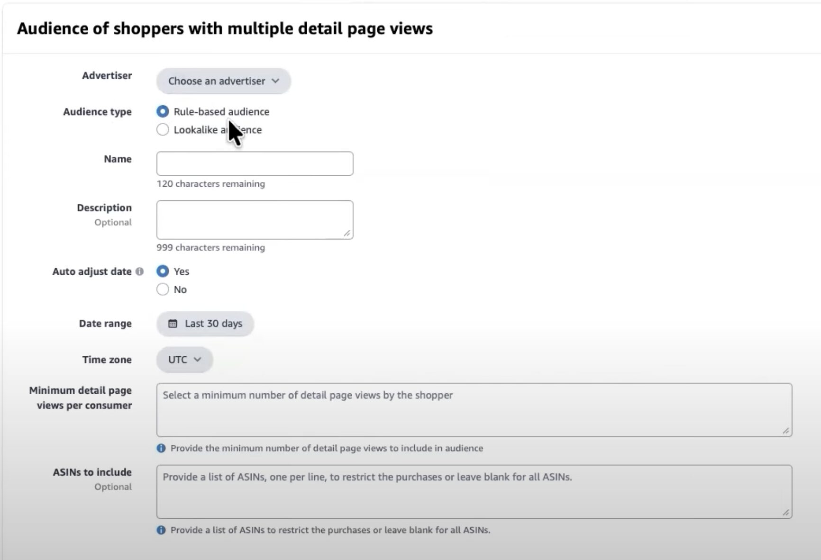The image size is (821, 560).
Task: Focus the ASINs to include text area
Action: tap(474, 492)
